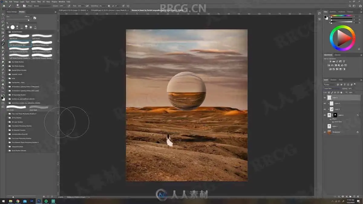
Task: Click the layer Opacity value field
Action: pyautogui.click(x=352, y=89)
